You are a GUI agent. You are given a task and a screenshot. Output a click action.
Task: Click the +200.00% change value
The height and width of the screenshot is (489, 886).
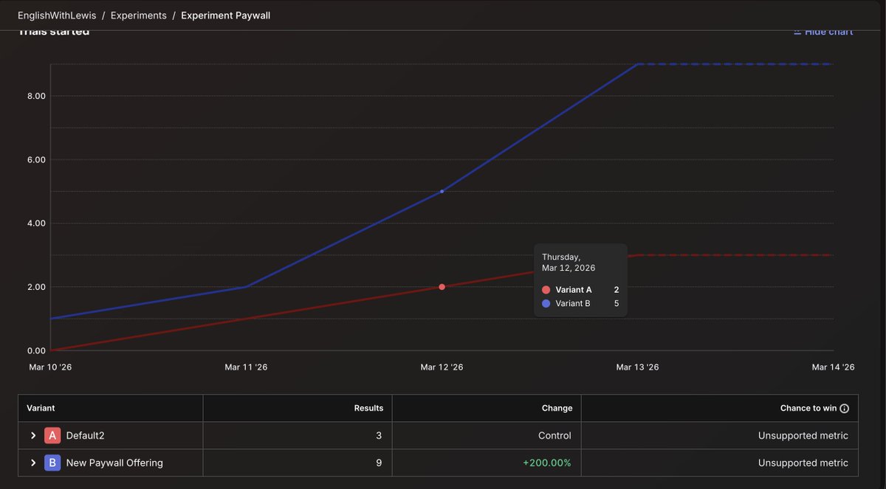[x=547, y=463]
